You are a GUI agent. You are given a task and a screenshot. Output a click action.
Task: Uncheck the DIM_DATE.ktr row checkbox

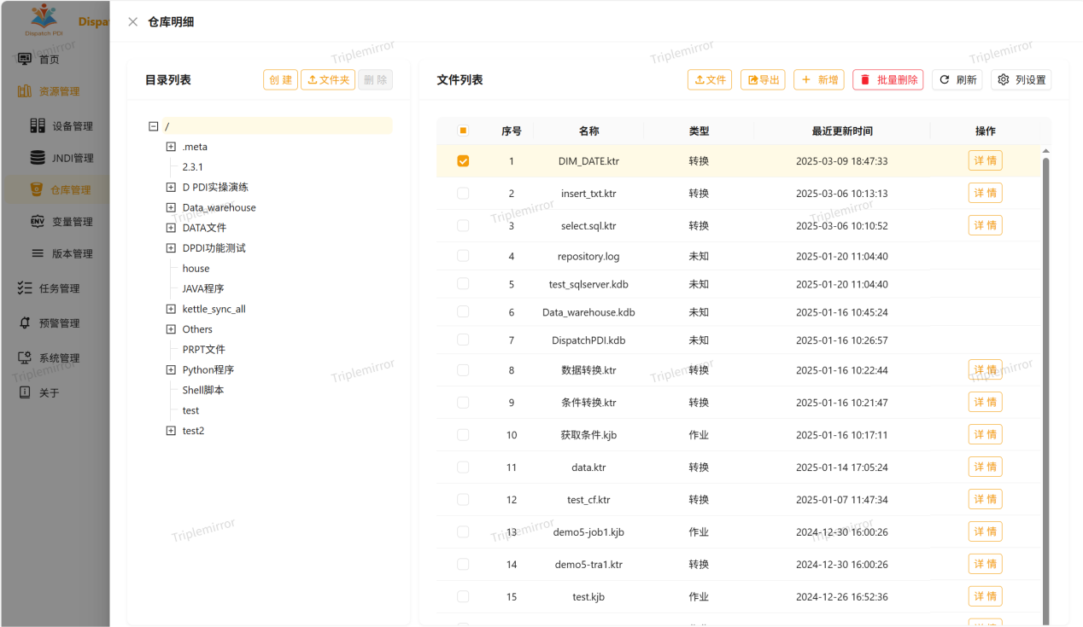[x=463, y=161]
